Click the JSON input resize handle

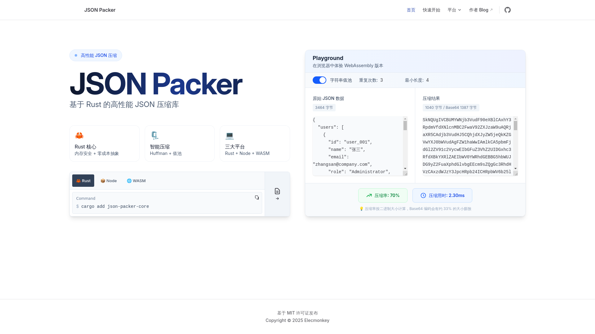(405, 173)
